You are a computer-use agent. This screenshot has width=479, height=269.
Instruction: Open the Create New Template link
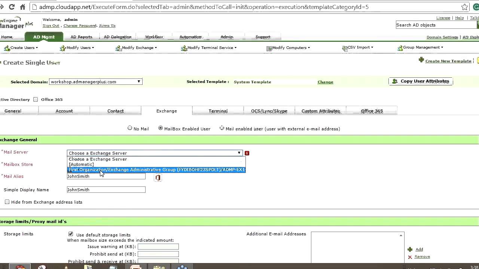click(x=448, y=61)
